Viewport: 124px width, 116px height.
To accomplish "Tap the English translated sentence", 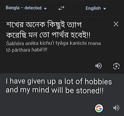I will (x=59, y=86).
